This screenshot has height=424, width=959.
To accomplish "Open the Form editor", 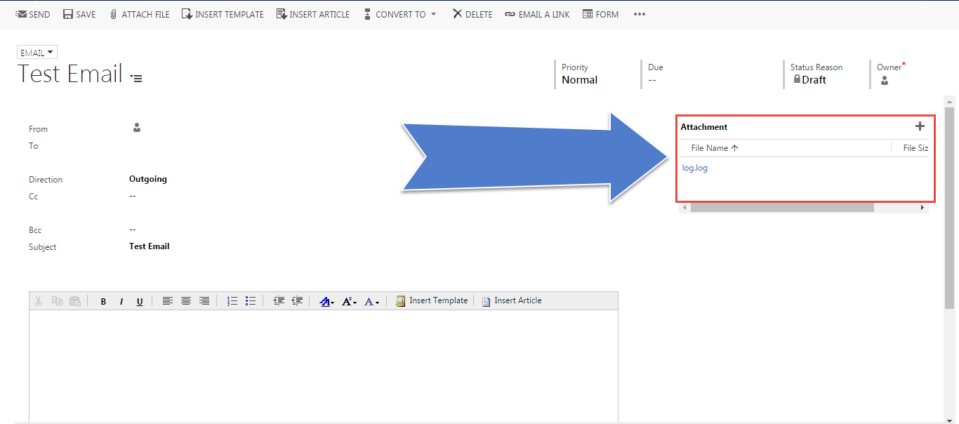I will pos(600,13).
